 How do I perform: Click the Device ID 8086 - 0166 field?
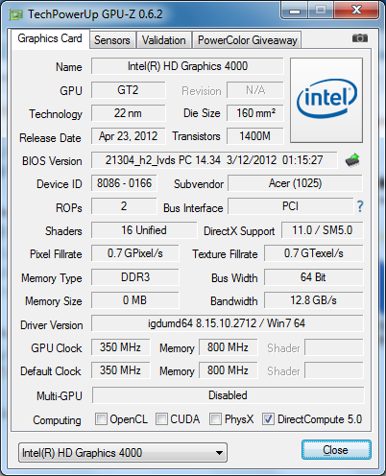[x=124, y=183]
